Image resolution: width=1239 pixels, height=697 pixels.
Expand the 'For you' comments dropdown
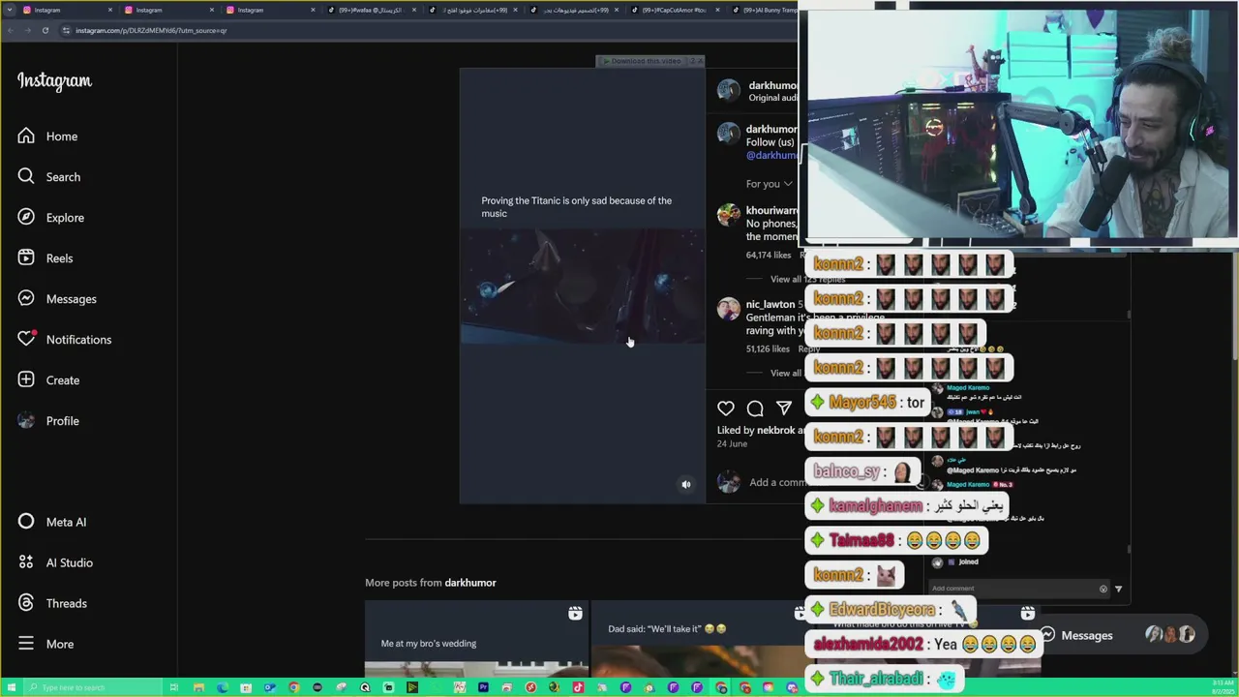pyautogui.click(x=769, y=184)
